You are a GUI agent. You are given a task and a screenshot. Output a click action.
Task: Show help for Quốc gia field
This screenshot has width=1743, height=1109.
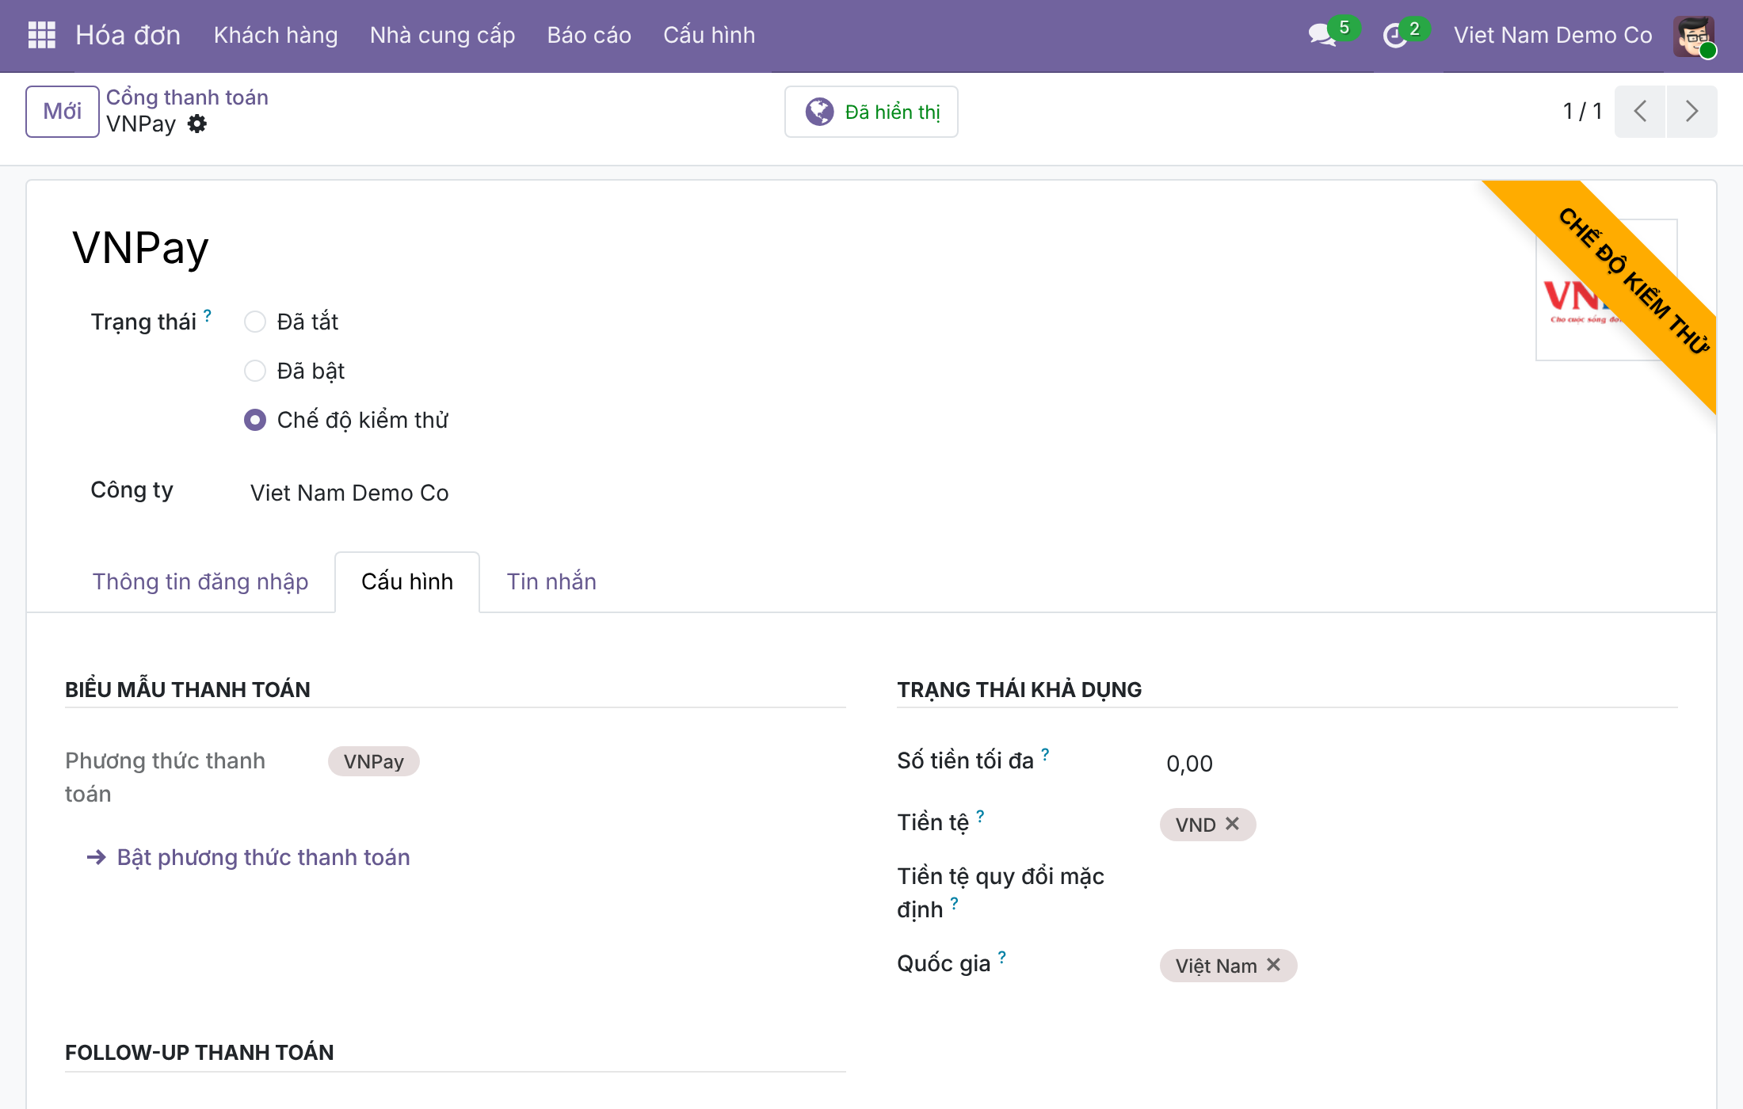click(1001, 956)
